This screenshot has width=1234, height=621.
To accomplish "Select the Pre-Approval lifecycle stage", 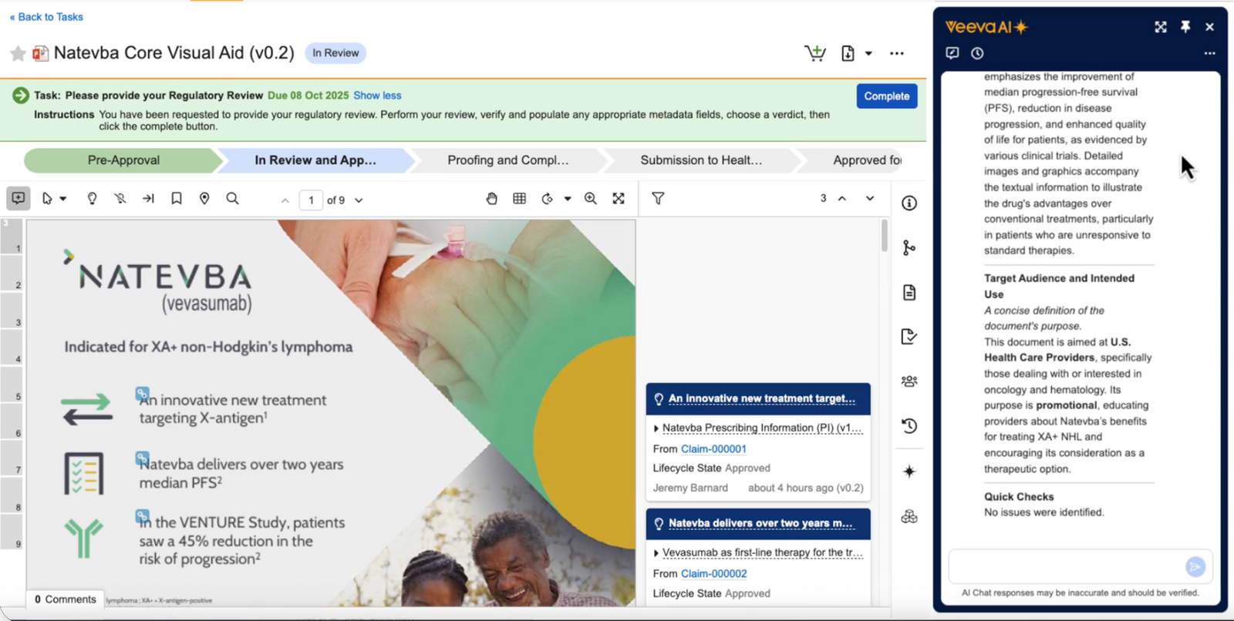I will coord(123,160).
